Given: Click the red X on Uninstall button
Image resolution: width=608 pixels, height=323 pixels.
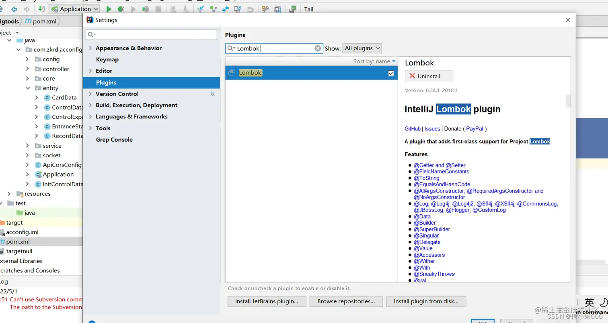Looking at the screenshot, I should (412, 76).
